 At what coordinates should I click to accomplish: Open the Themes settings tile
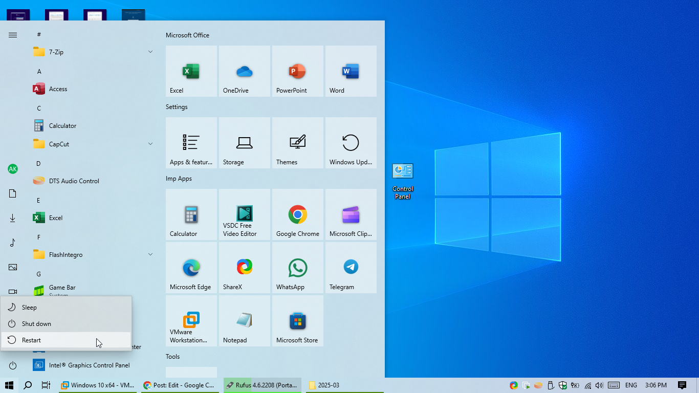[298, 143]
